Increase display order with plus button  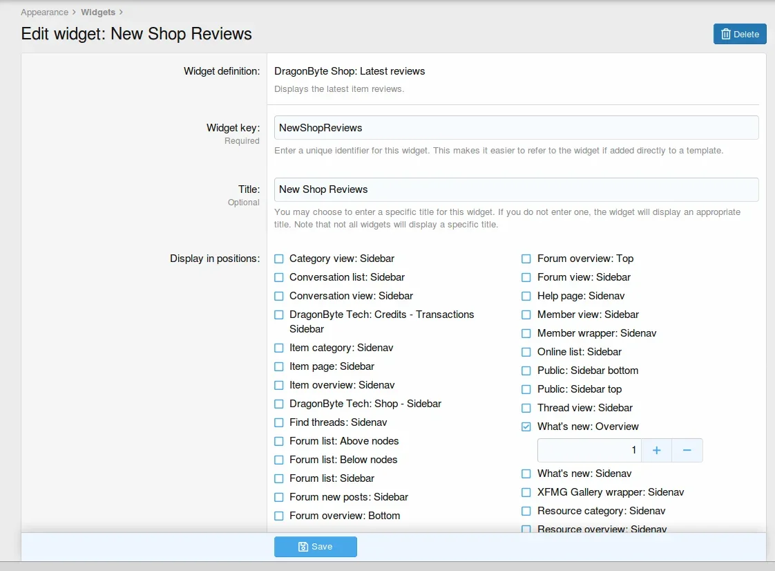click(x=656, y=450)
